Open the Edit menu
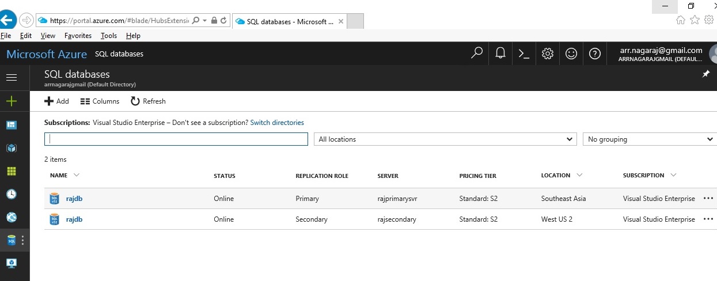This screenshot has height=281, width=717. click(25, 36)
